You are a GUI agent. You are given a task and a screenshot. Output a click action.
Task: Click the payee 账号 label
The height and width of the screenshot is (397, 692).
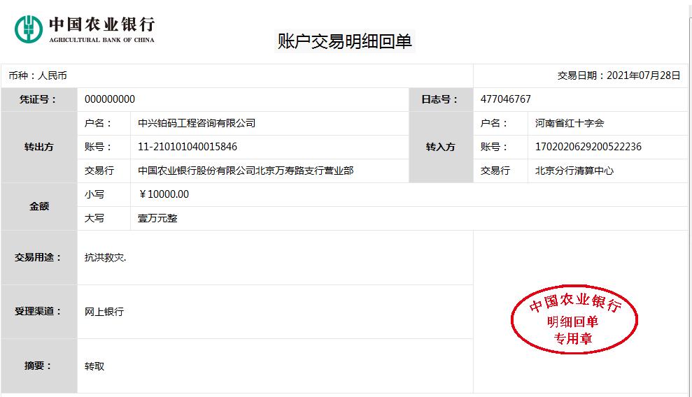point(494,147)
